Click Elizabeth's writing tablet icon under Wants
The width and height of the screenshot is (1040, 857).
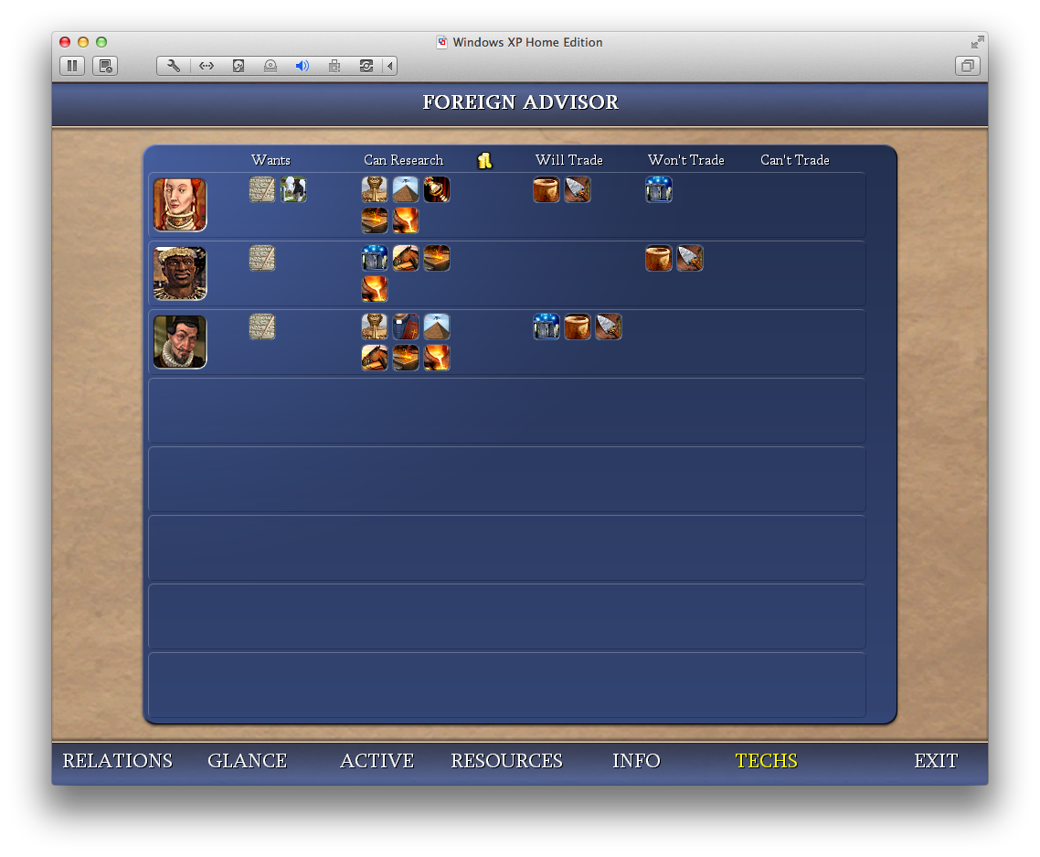tap(262, 189)
